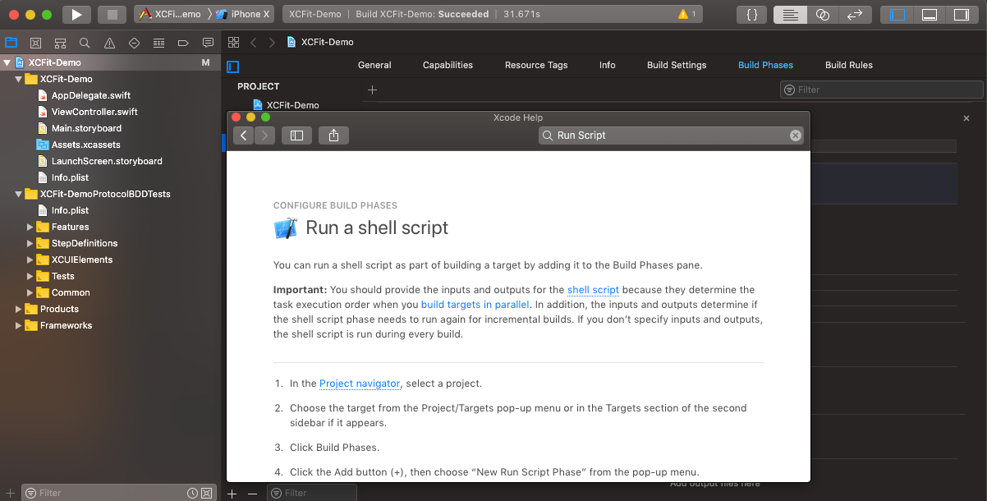Open the library braces button
This screenshot has height=501, width=987.
point(751,14)
